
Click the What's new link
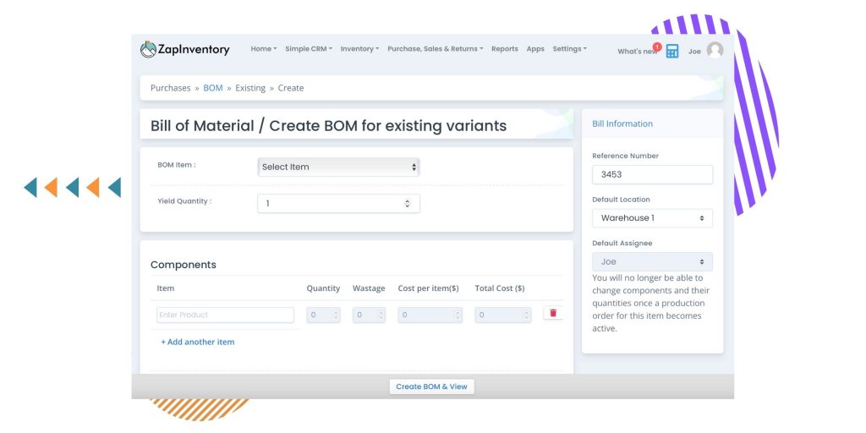[x=637, y=52]
